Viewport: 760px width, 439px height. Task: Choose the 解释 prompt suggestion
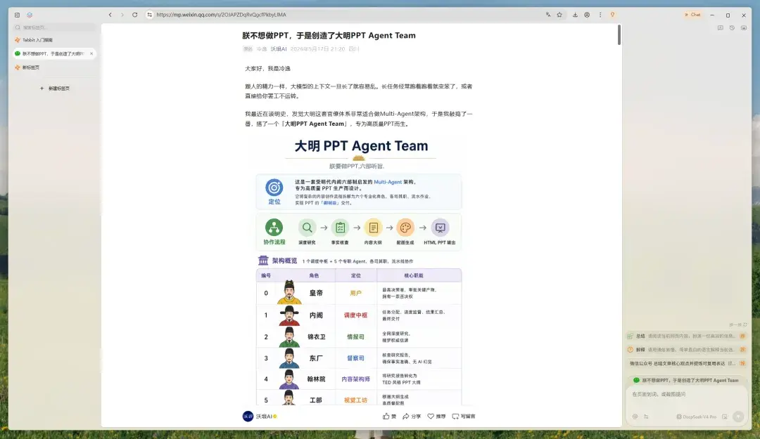tap(686, 350)
